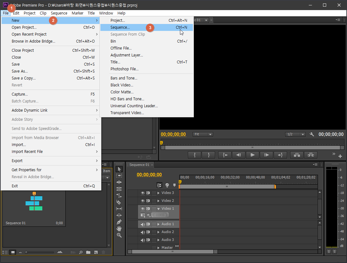
Task: Select the Razor tool
Action: 119,202
